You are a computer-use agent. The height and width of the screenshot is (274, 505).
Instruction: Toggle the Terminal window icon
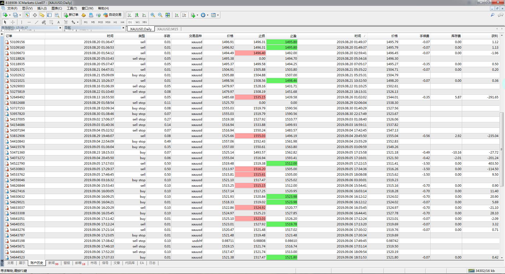49,15
